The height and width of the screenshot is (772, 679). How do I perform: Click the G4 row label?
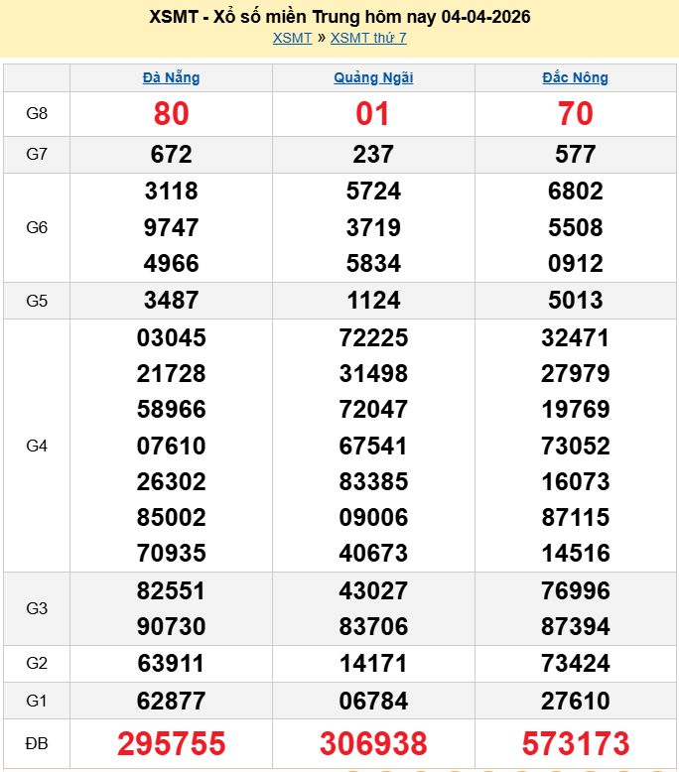pos(37,446)
